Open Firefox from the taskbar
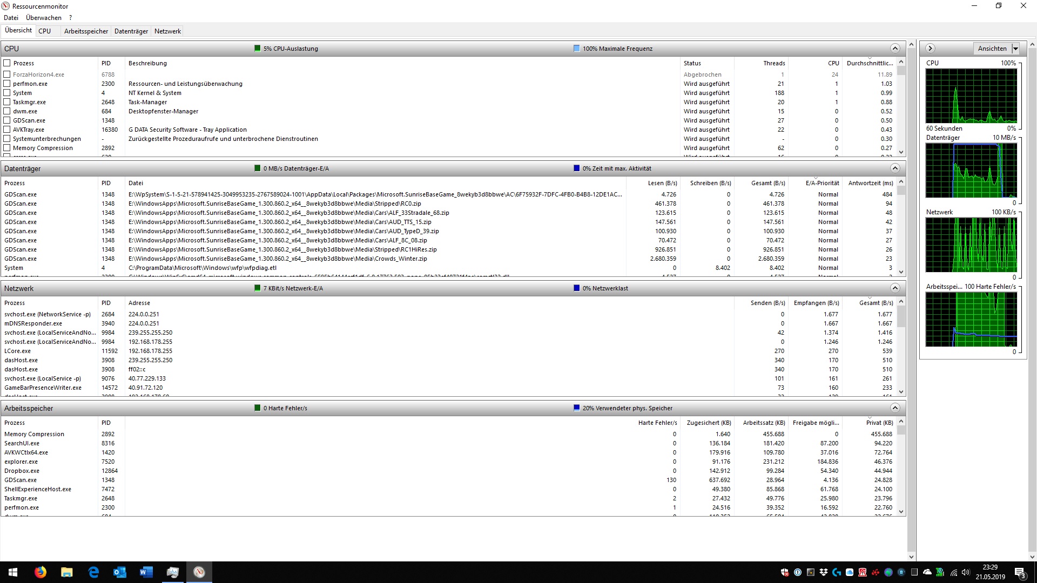The width and height of the screenshot is (1037, 583). (x=41, y=572)
